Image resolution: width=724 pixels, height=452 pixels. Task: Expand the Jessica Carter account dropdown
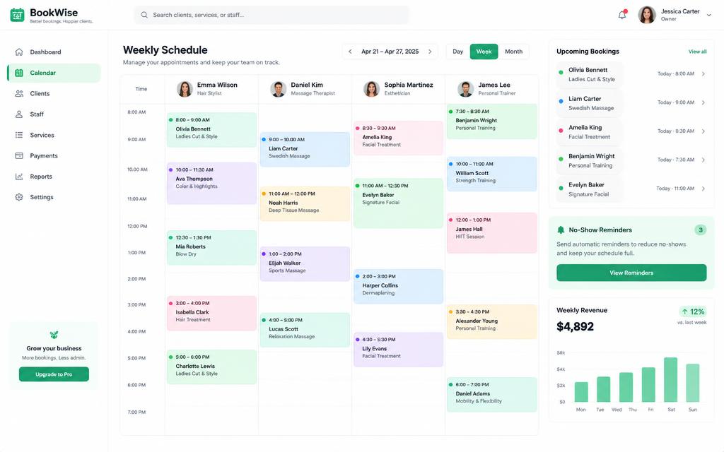pos(708,15)
